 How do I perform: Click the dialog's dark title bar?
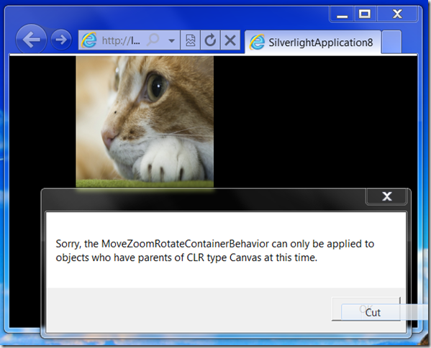click(x=204, y=200)
